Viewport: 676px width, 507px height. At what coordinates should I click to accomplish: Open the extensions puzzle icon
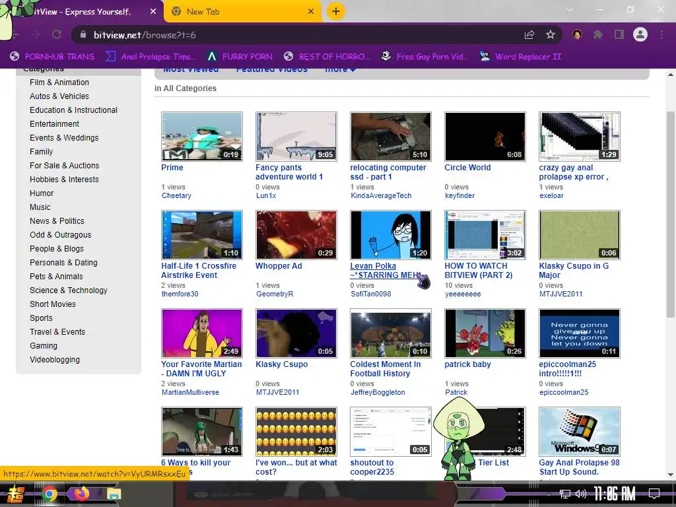[598, 34]
